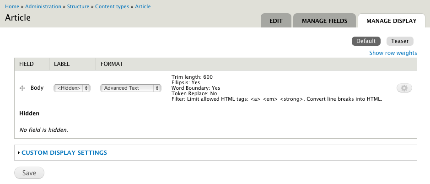Switch to the Edit tab
Viewport: 430px width, 184px height.
[x=276, y=21]
